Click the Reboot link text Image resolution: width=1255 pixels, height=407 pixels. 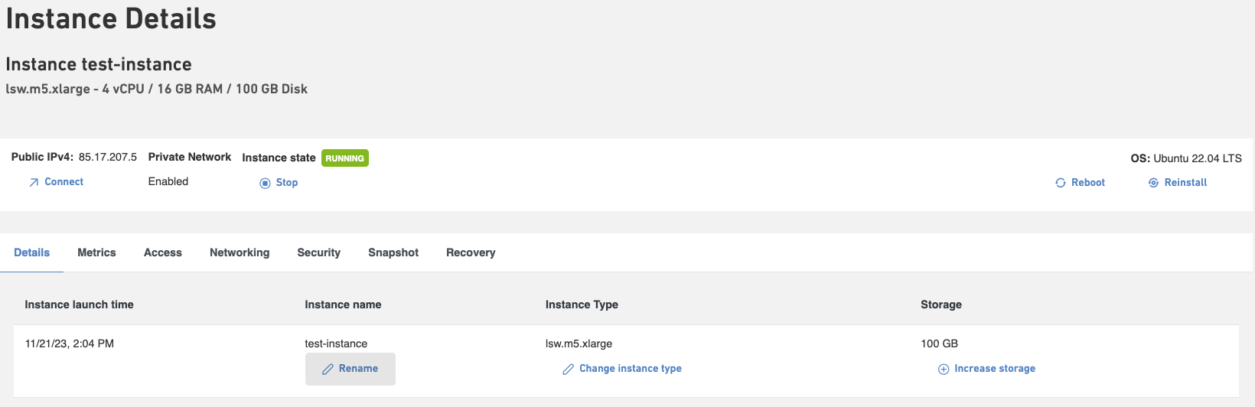click(x=1088, y=183)
